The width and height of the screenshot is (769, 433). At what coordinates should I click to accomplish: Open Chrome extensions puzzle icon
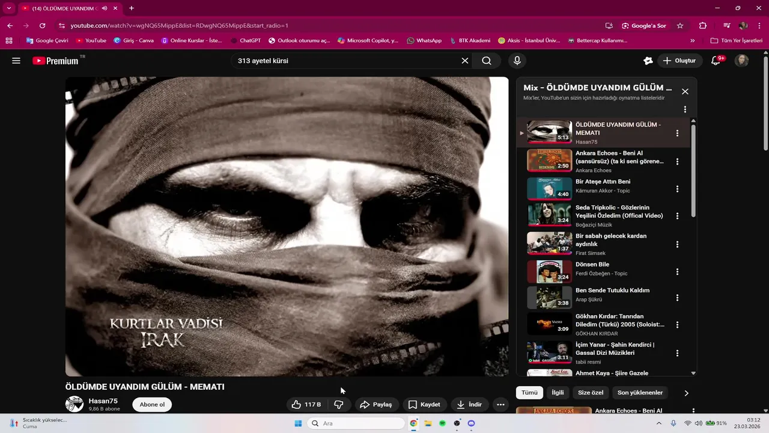(x=703, y=26)
